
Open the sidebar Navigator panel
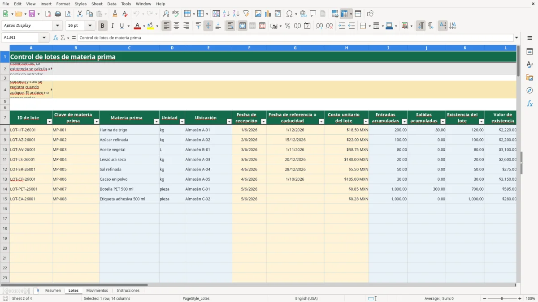pos(529,90)
